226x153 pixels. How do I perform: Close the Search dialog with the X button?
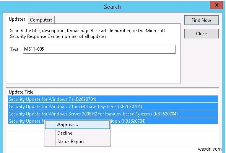click(216, 5)
